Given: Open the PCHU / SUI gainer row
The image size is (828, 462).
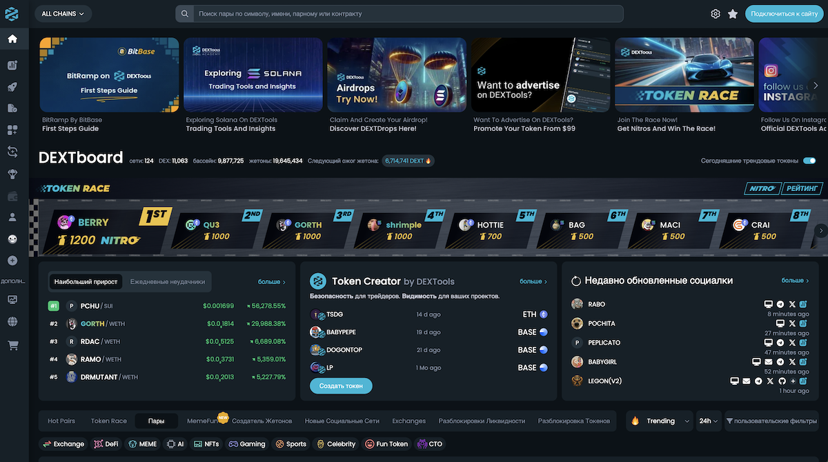Looking at the screenshot, I should point(167,305).
